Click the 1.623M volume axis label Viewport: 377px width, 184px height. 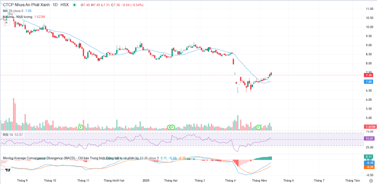pos(370,127)
